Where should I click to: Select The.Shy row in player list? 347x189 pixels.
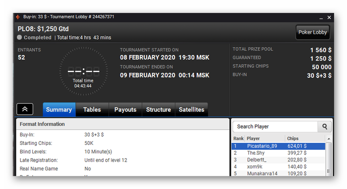point(279,153)
